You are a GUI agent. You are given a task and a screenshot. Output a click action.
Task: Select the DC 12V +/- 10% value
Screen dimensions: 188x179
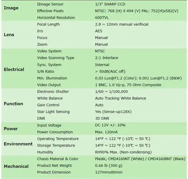pyautogui.click(x=110, y=125)
